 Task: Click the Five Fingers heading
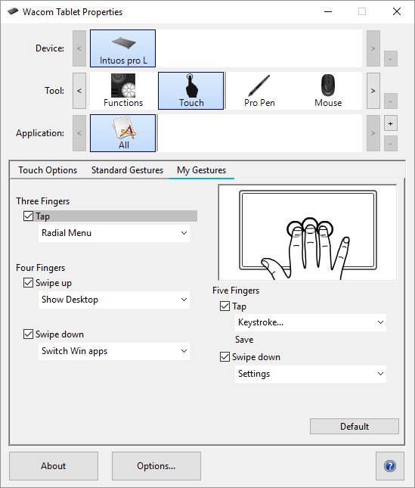[x=236, y=291]
